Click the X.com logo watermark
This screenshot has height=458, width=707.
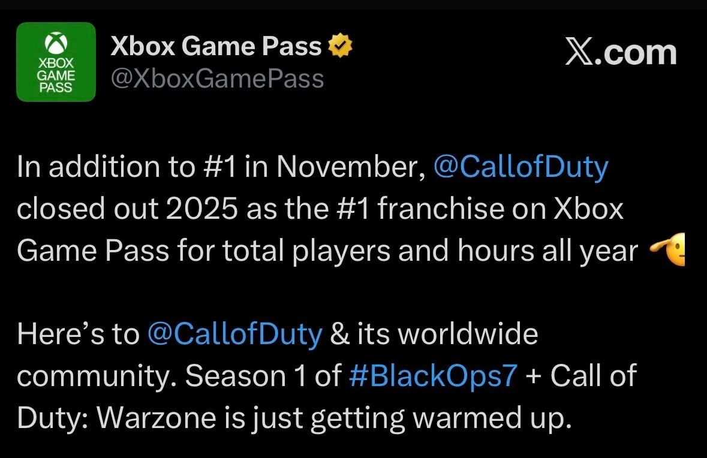[x=621, y=53]
